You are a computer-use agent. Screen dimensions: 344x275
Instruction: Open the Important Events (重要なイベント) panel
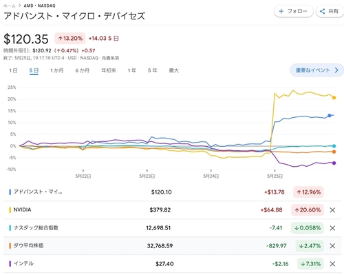(317, 70)
